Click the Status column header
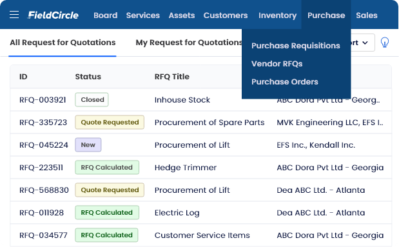The image size is (399, 247). pos(88,77)
